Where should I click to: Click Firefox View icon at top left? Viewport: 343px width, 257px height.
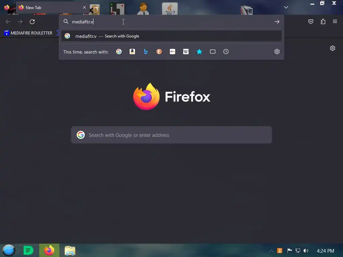(7, 7)
